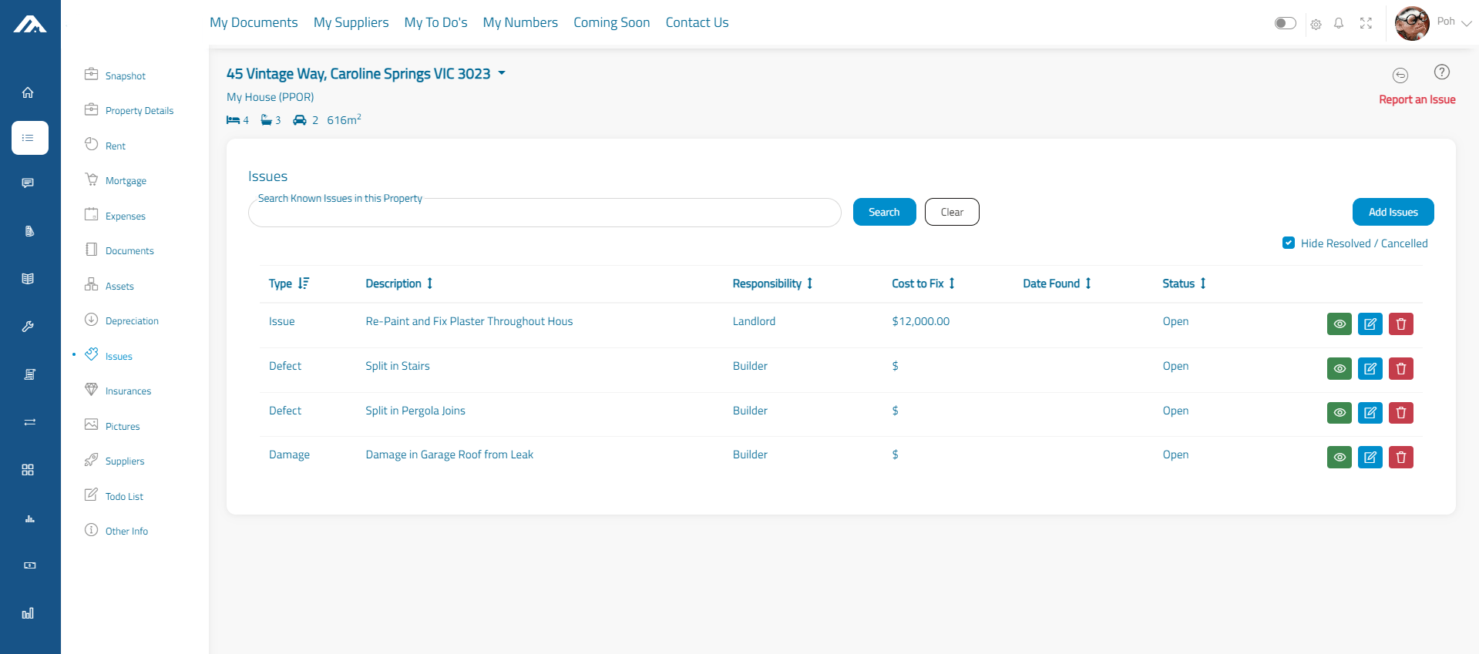Click the settings gear icon

pos(1316,24)
